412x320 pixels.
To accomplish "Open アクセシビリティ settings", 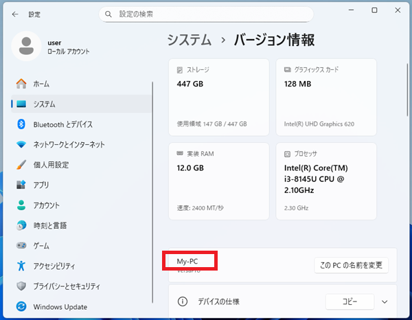I will (x=81, y=266).
